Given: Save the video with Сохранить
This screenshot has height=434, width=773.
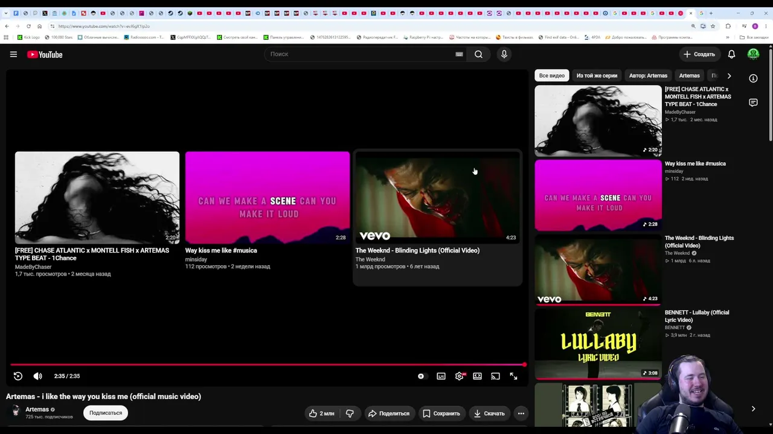Looking at the screenshot, I should (441, 414).
